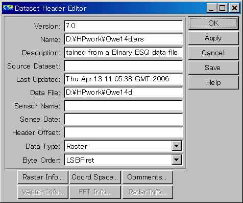The width and height of the screenshot is (243, 203).
Task: Click into the Version field
Action: [123, 26]
